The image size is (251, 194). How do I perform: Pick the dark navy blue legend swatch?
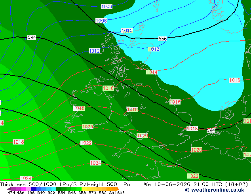tap(34, 189)
